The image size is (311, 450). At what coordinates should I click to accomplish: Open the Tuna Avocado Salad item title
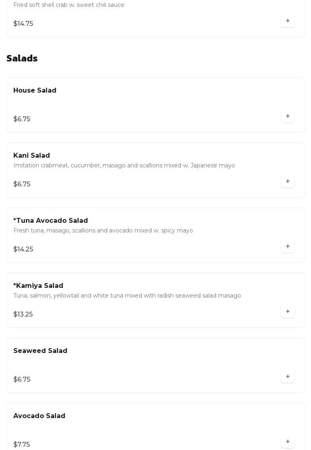pos(50,221)
